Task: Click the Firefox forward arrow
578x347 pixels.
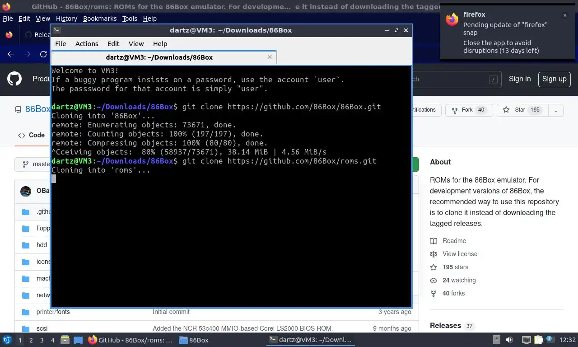Action: click(27, 54)
